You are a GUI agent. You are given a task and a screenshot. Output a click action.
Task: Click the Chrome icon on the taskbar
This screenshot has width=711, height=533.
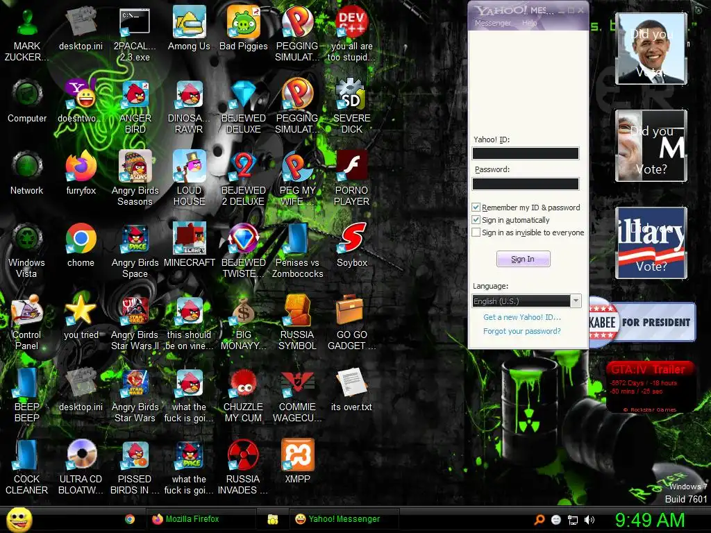click(130, 519)
